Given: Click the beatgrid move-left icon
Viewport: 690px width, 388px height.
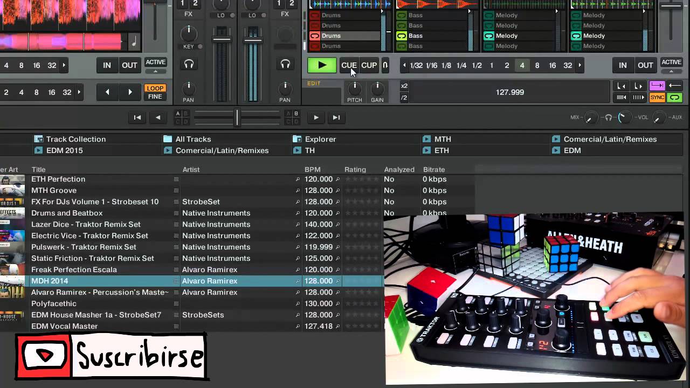Looking at the screenshot, I should [x=622, y=98].
